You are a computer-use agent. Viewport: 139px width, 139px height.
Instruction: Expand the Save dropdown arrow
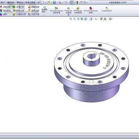tap(57, 2)
